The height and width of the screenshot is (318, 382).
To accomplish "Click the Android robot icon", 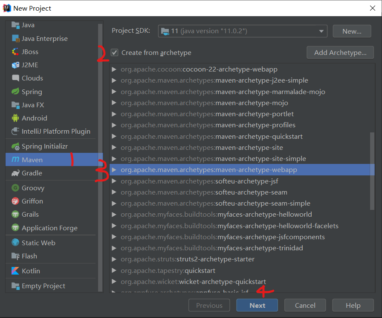I will click(15, 118).
